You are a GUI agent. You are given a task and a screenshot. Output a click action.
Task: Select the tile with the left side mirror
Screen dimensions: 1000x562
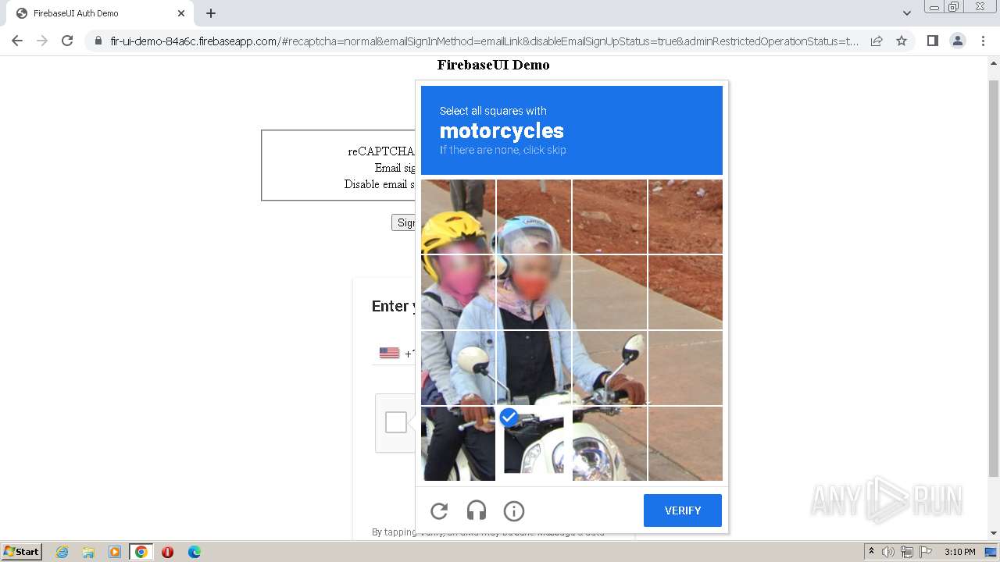458,368
